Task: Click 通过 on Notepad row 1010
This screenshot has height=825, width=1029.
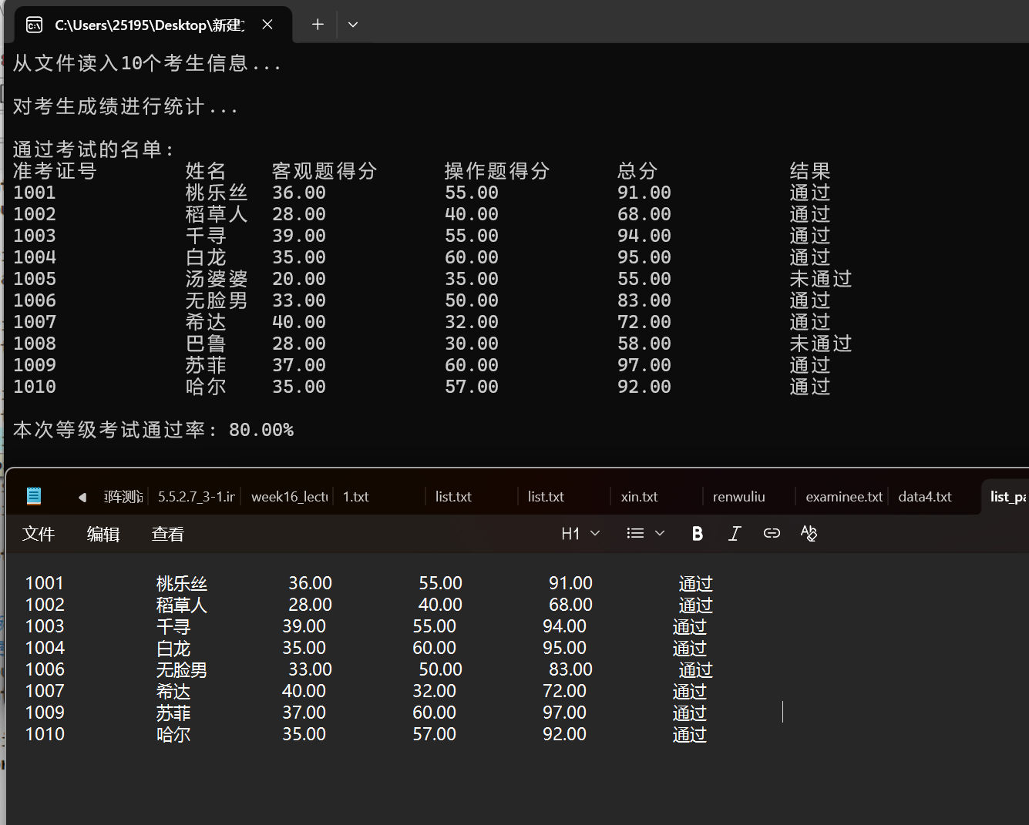Action: [x=689, y=735]
